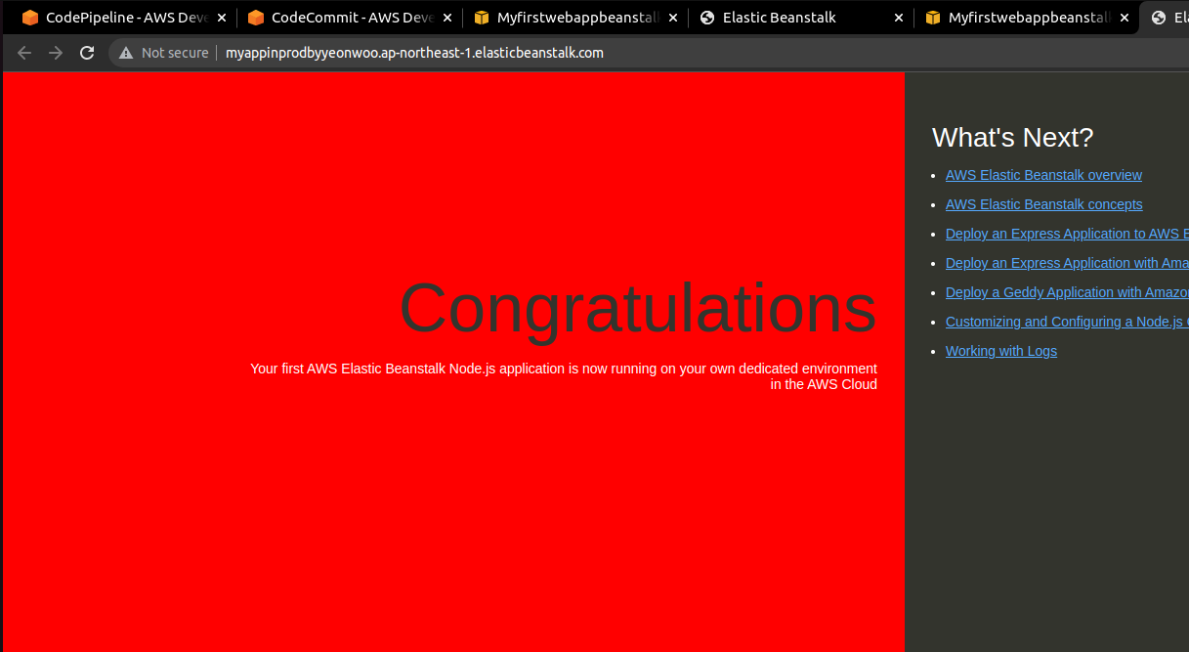Viewport: 1189px width, 652px height.
Task: Open AWS Elastic Beanstalk overview link
Action: pos(1043,175)
